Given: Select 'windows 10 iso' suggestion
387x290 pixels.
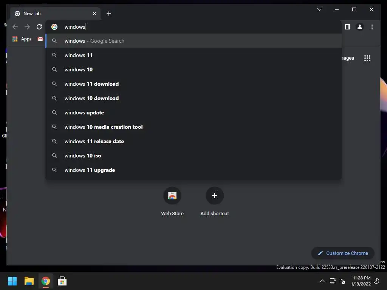Looking at the screenshot, I should tap(193, 156).
